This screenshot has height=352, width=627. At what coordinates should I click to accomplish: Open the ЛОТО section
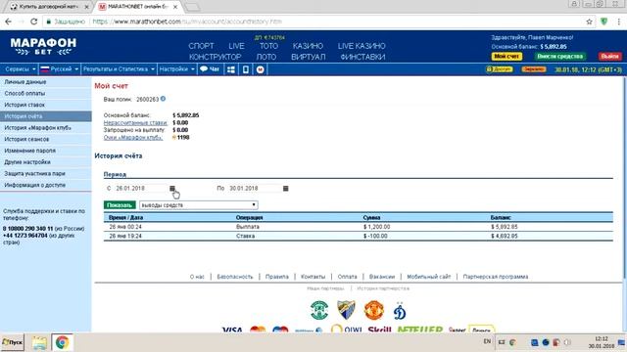click(x=266, y=57)
